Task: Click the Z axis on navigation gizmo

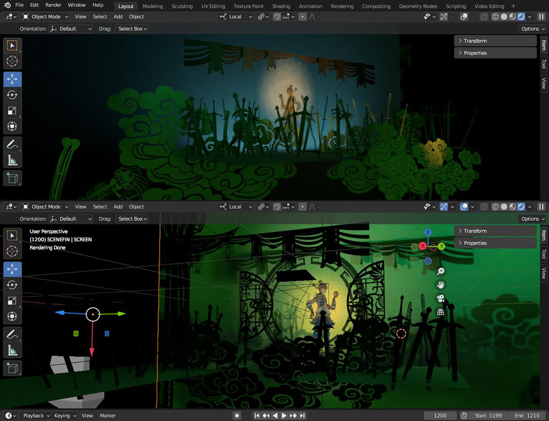Action: coord(428,232)
